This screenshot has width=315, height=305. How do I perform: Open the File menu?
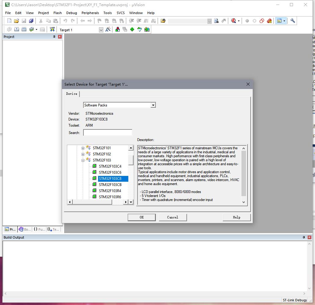8,13
